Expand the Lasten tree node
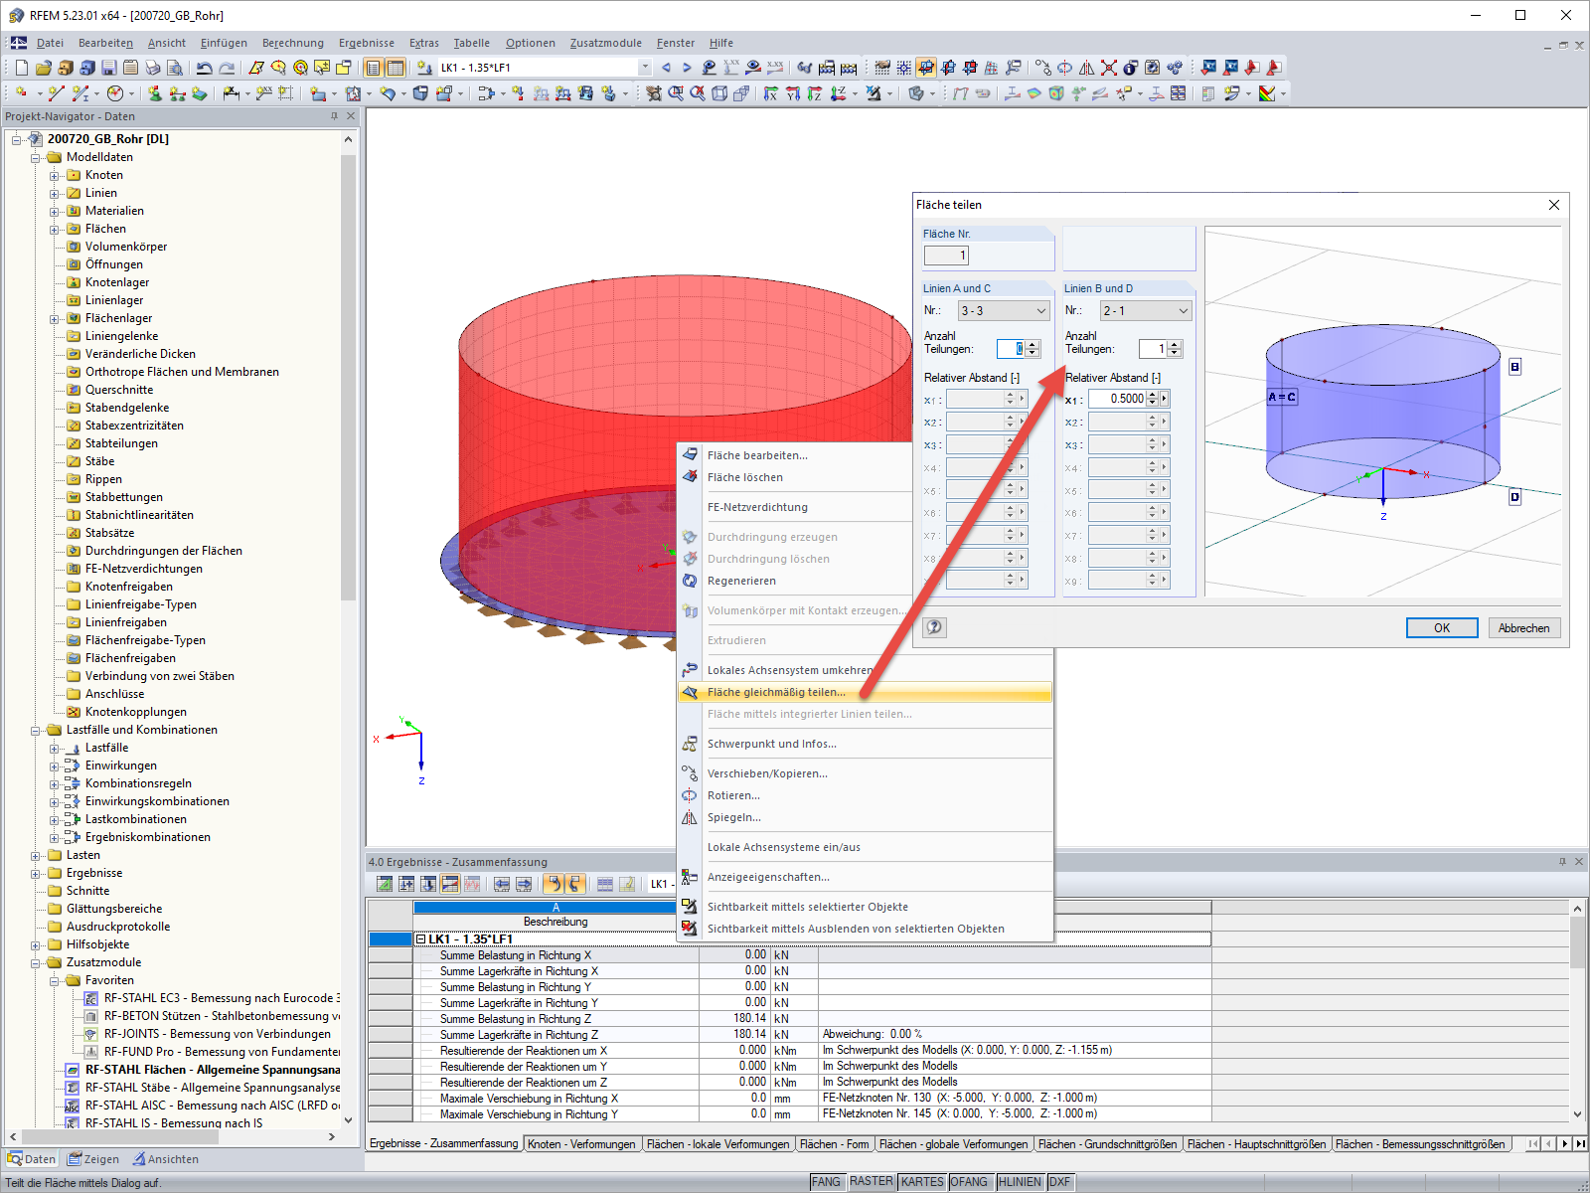 pyautogui.click(x=36, y=855)
